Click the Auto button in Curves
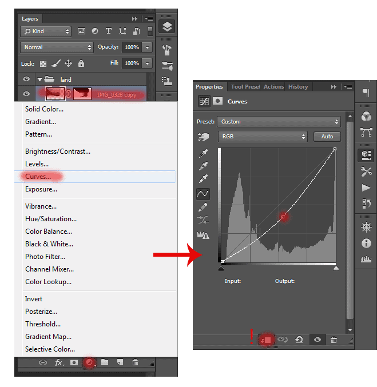Viewport: 377px width, 387px height. pos(327,137)
